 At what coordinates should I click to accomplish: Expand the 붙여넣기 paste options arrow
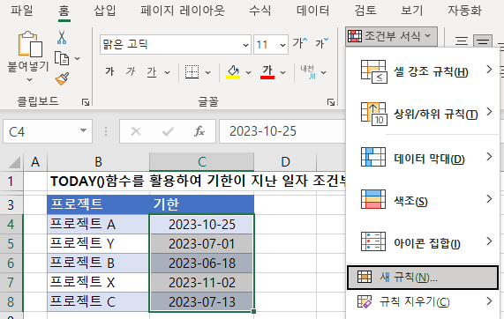coord(29,79)
